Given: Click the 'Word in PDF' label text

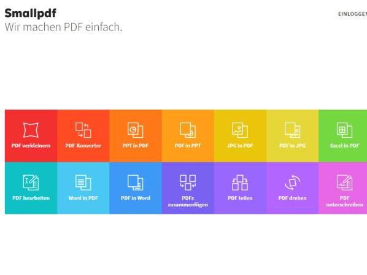Looking at the screenshot, I should [x=83, y=198].
